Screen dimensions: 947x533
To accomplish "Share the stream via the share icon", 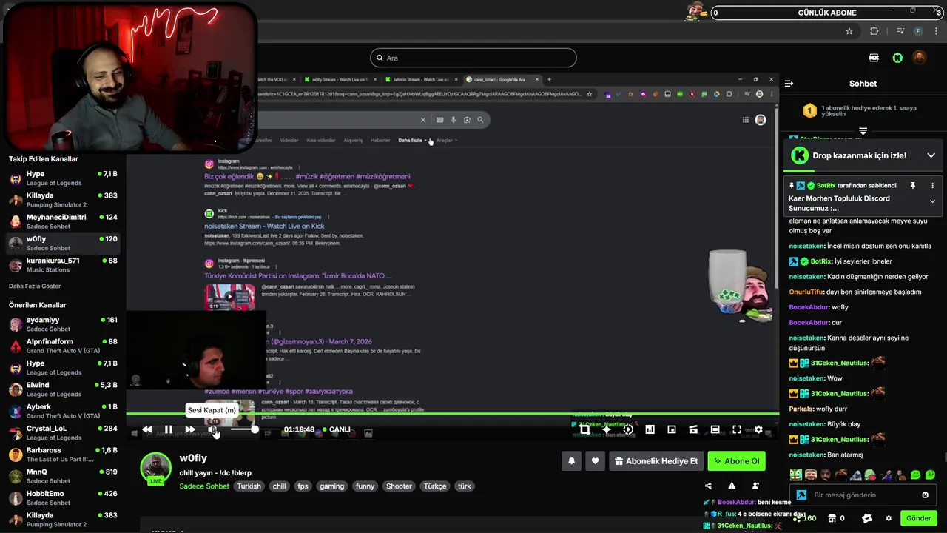I will click(x=708, y=486).
